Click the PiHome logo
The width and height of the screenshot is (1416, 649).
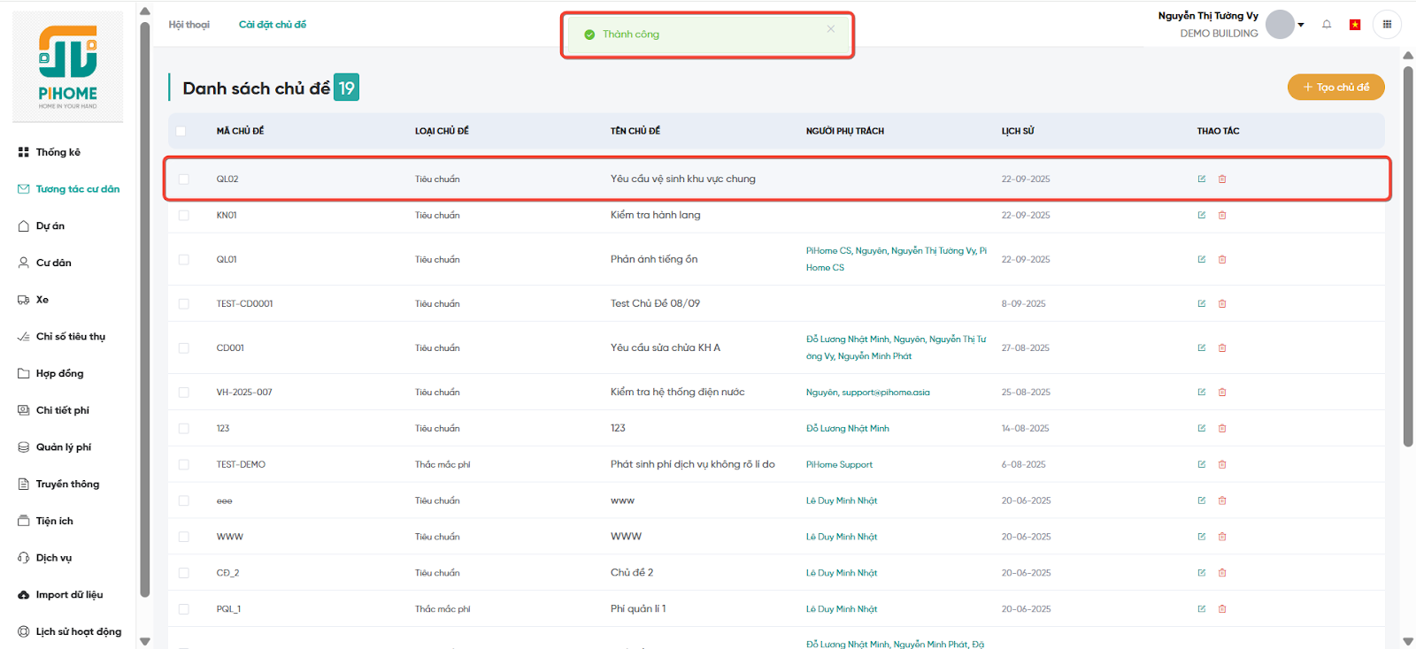pos(68,67)
